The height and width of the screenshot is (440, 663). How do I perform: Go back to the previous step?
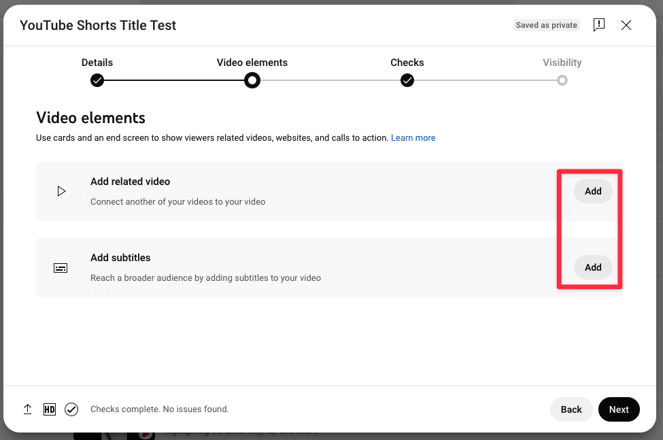click(571, 409)
